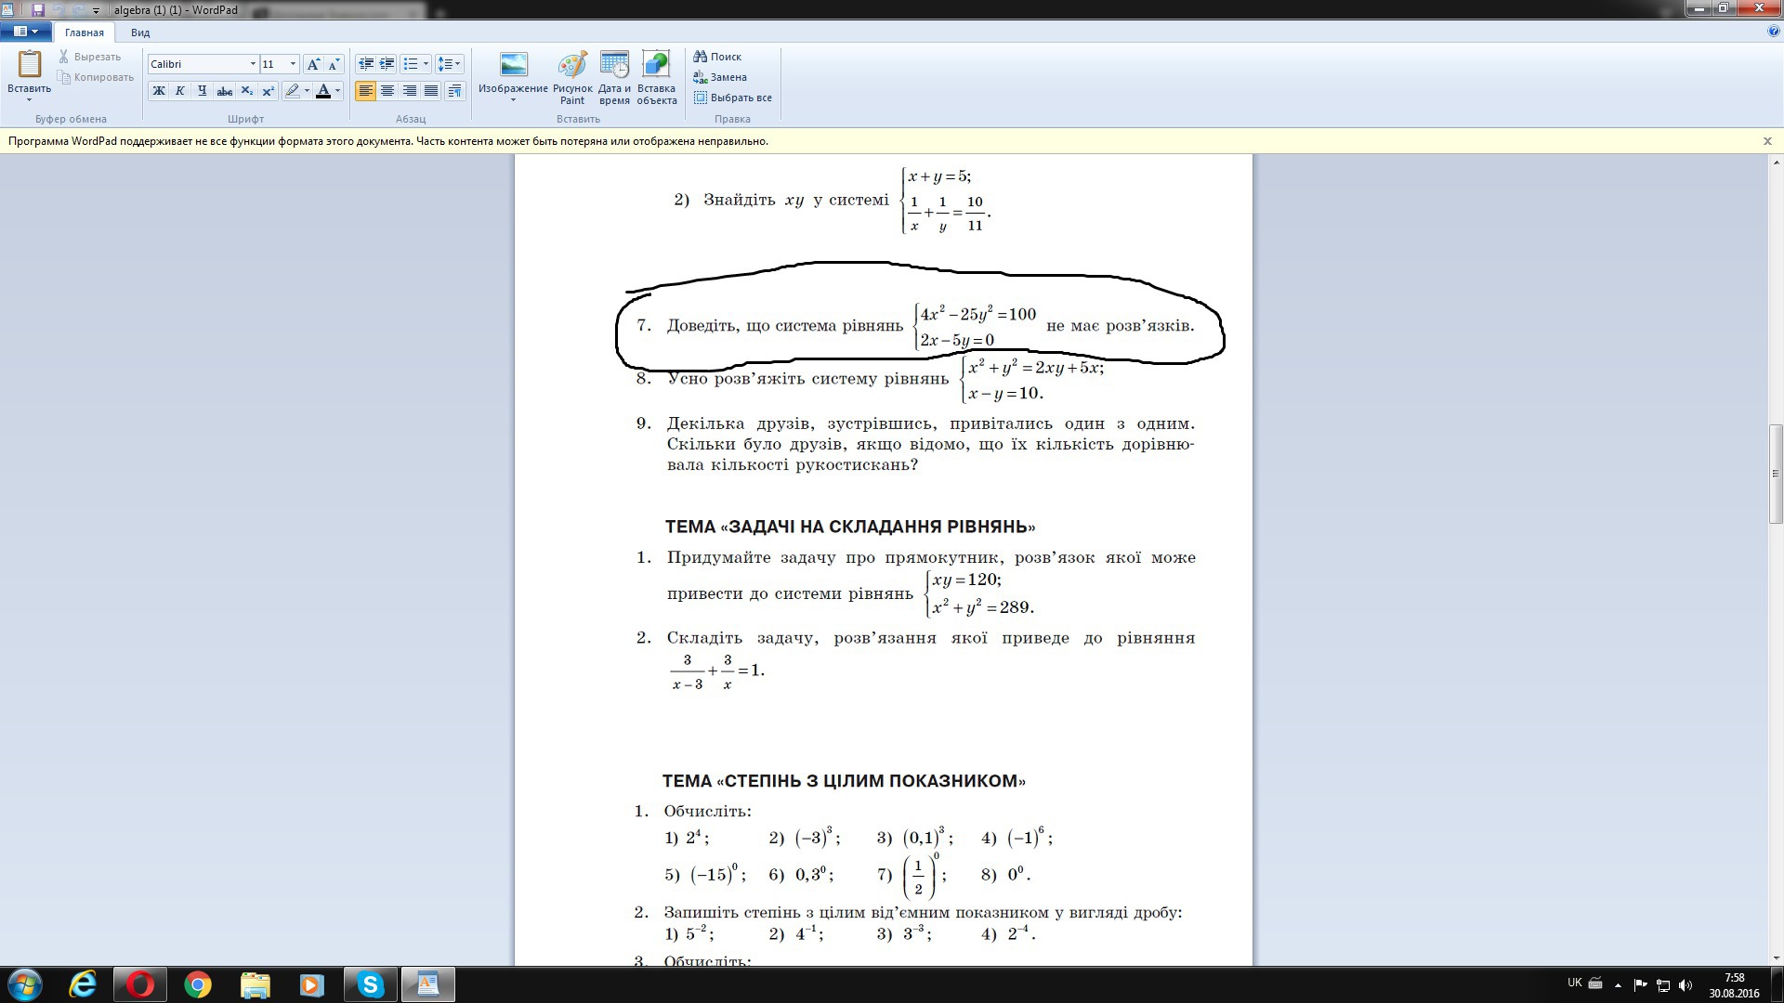1784x1003 pixels.
Task: Expand the Calibri font family dropdown
Action: pos(253,64)
